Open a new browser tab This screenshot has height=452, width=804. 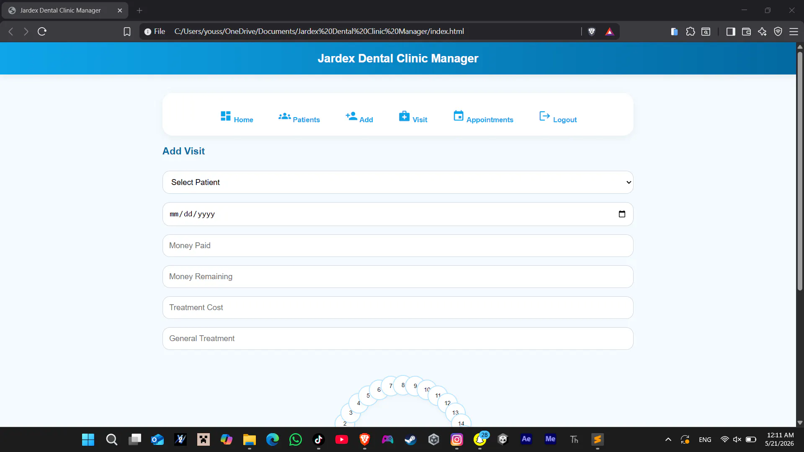[139, 10]
